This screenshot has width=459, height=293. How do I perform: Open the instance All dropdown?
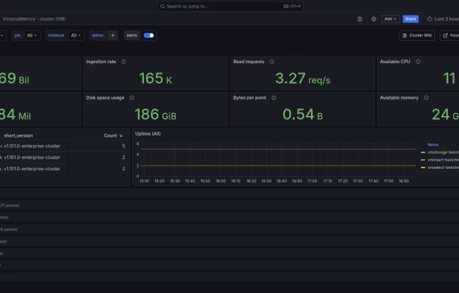click(x=76, y=36)
